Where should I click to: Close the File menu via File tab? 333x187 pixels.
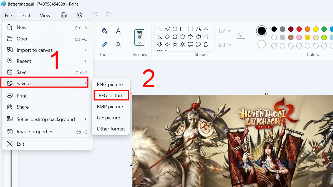pos(8,15)
